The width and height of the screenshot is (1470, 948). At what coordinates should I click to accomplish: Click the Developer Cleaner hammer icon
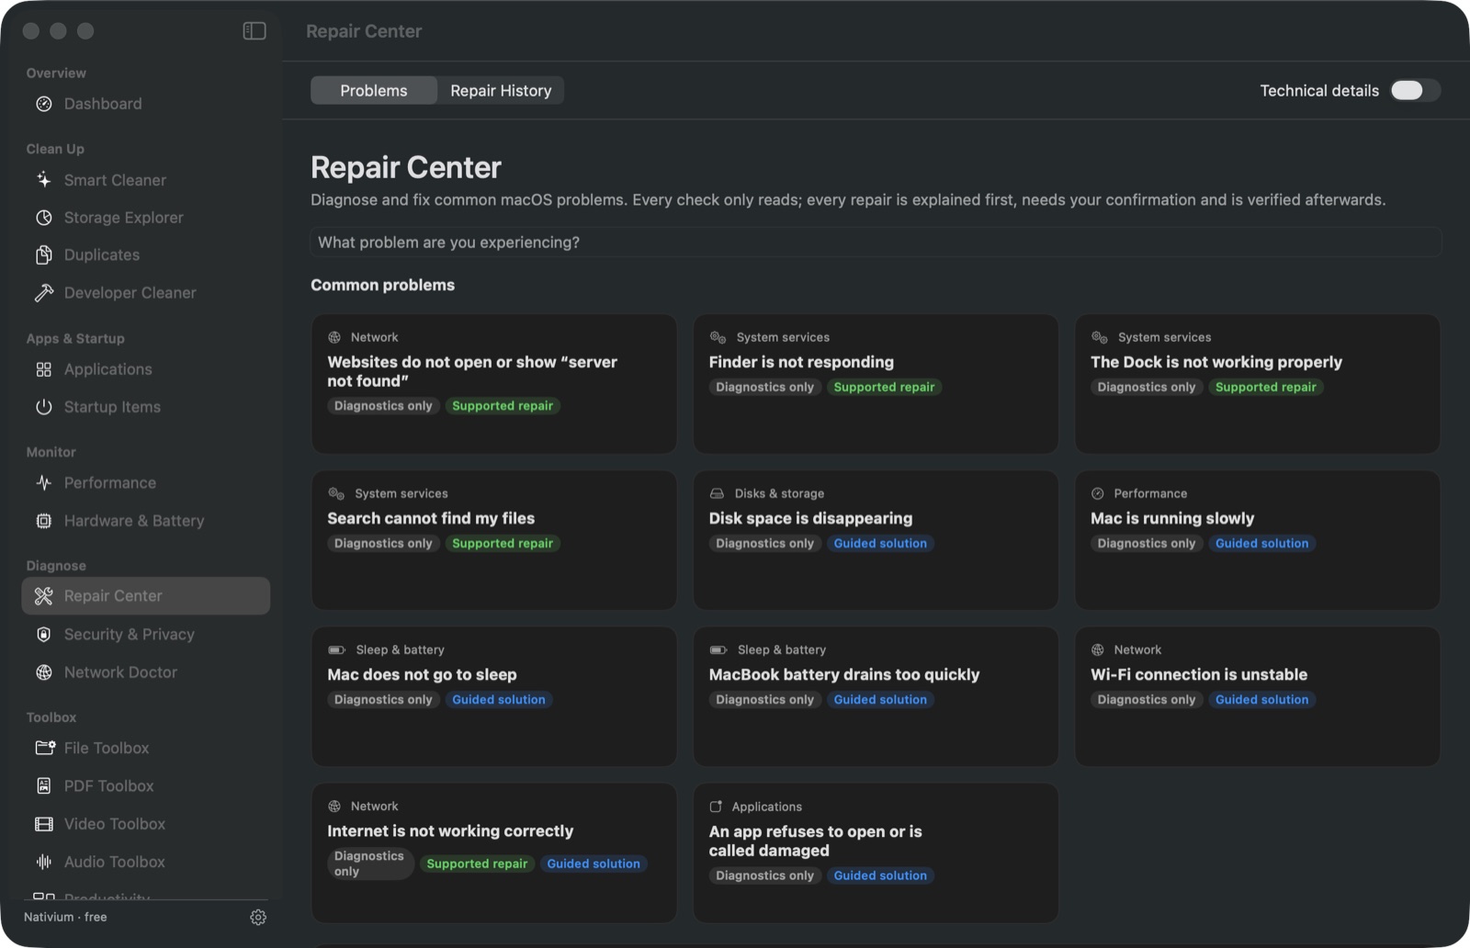pos(43,292)
